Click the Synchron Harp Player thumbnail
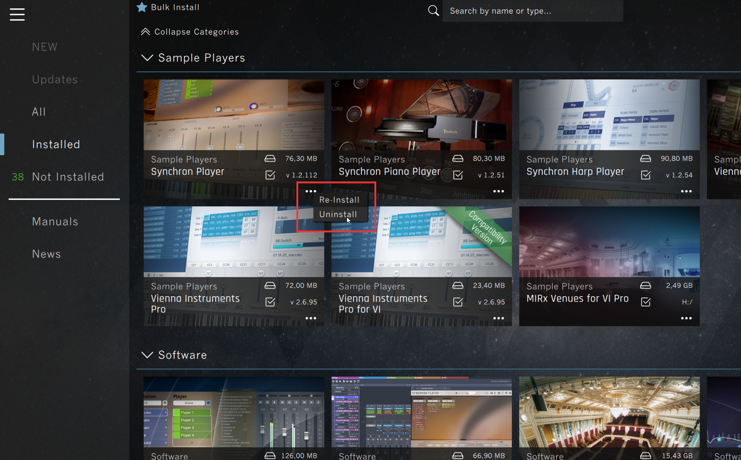Viewport: 741px width, 460px height. coord(610,115)
